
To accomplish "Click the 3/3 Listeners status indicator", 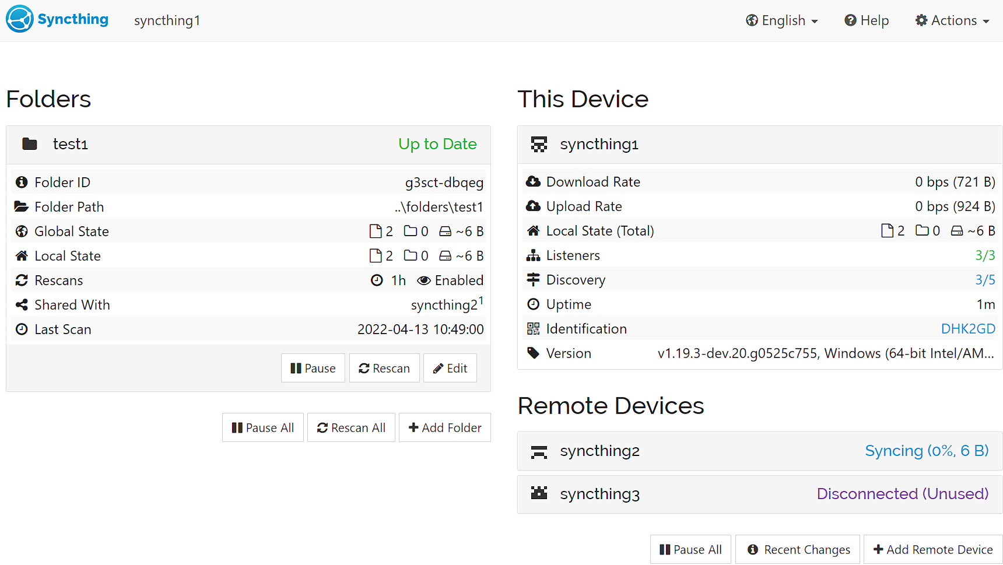I will 985,255.
